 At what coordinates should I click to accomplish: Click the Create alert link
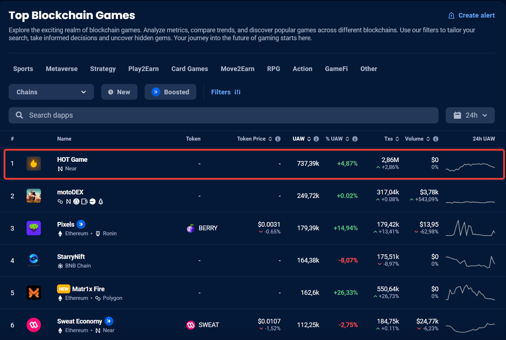pyautogui.click(x=471, y=16)
